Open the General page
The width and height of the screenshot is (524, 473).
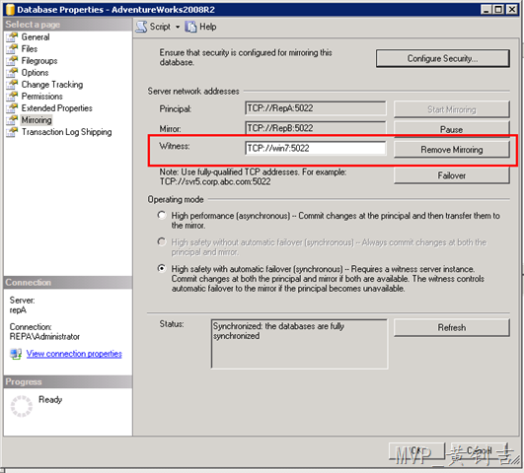(x=36, y=36)
